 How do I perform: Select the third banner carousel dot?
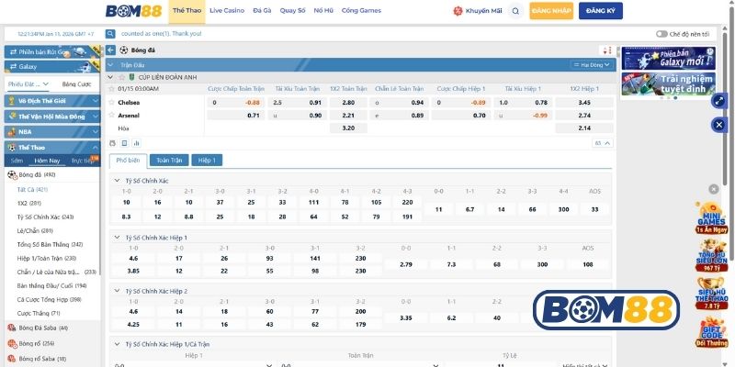click(x=675, y=98)
